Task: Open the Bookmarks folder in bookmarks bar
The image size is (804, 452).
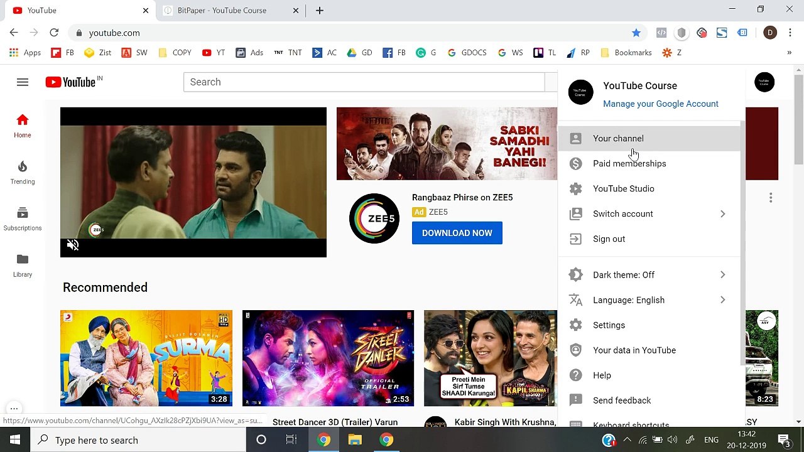Action: click(626, 53)
